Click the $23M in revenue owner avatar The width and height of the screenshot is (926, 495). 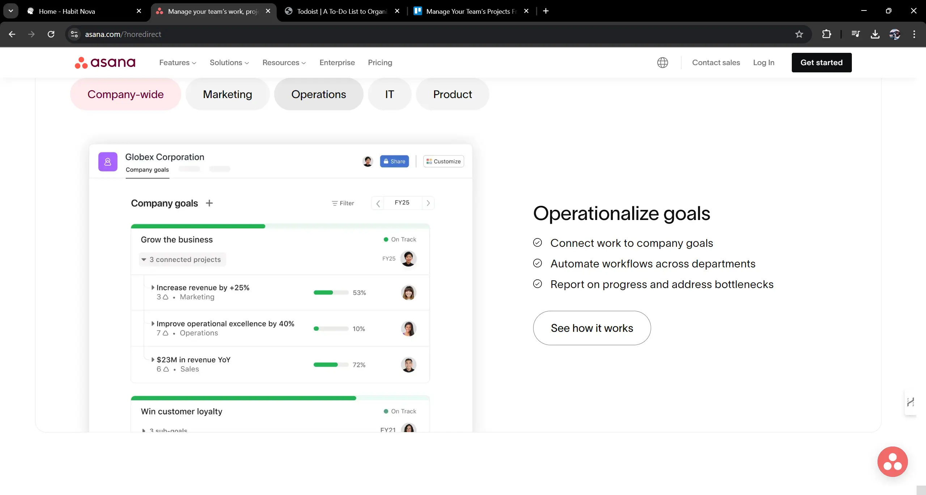click(x=408, y=365)
